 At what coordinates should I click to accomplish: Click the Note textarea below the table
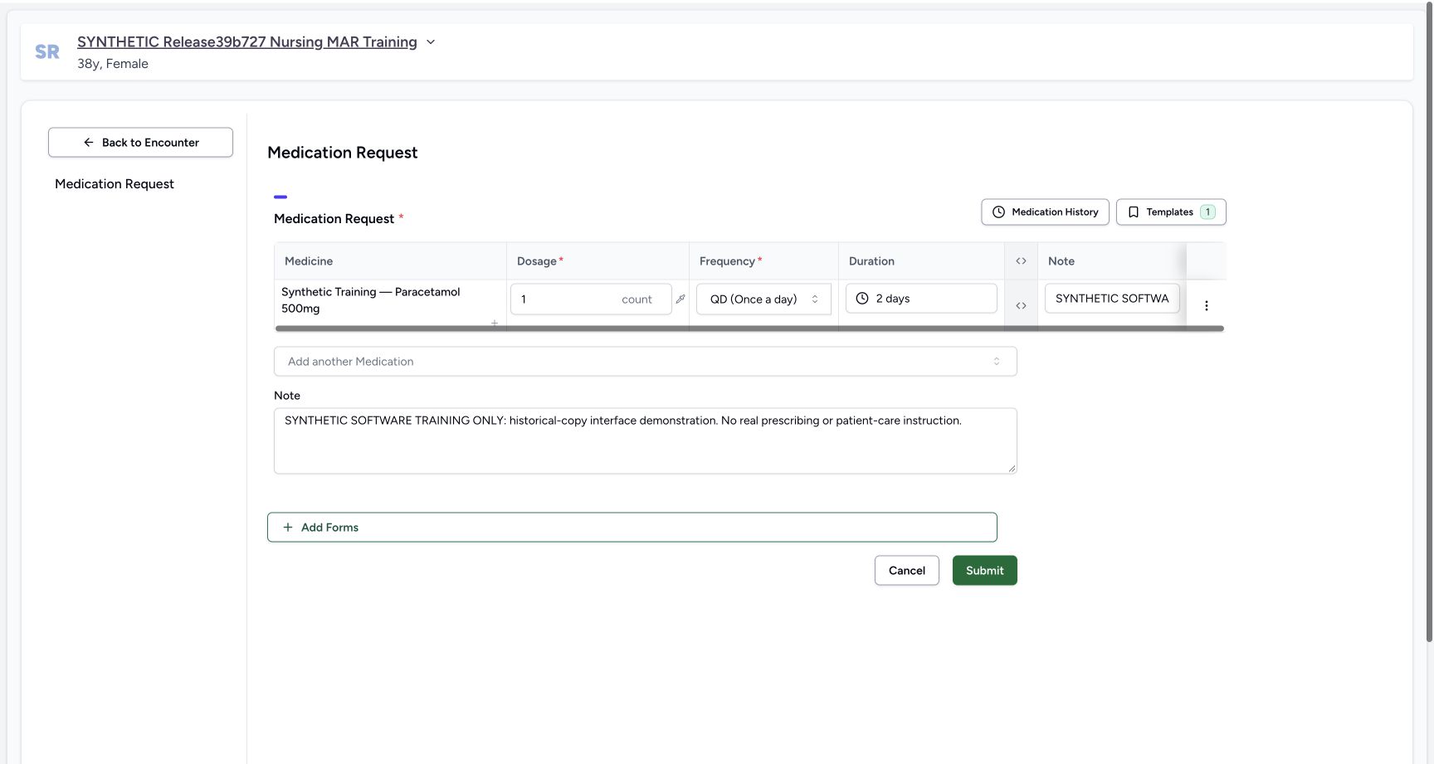click(x=646, y=441)
